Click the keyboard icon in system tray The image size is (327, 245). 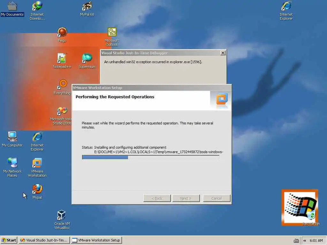click(x=296, y=241)
